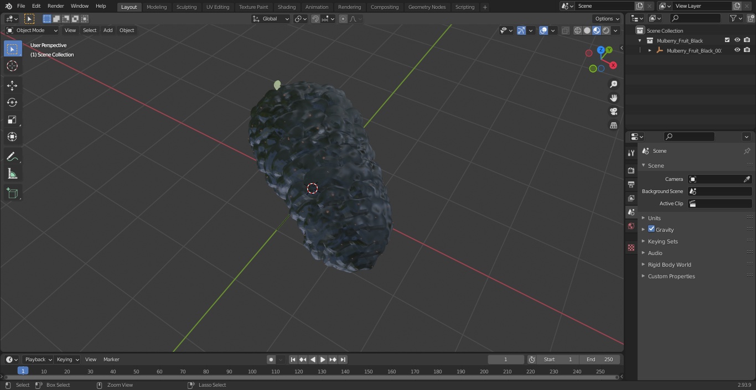The width and height of the screenshot is (756, 390).
Task: Open the File menu
Action: click(21, 6)
